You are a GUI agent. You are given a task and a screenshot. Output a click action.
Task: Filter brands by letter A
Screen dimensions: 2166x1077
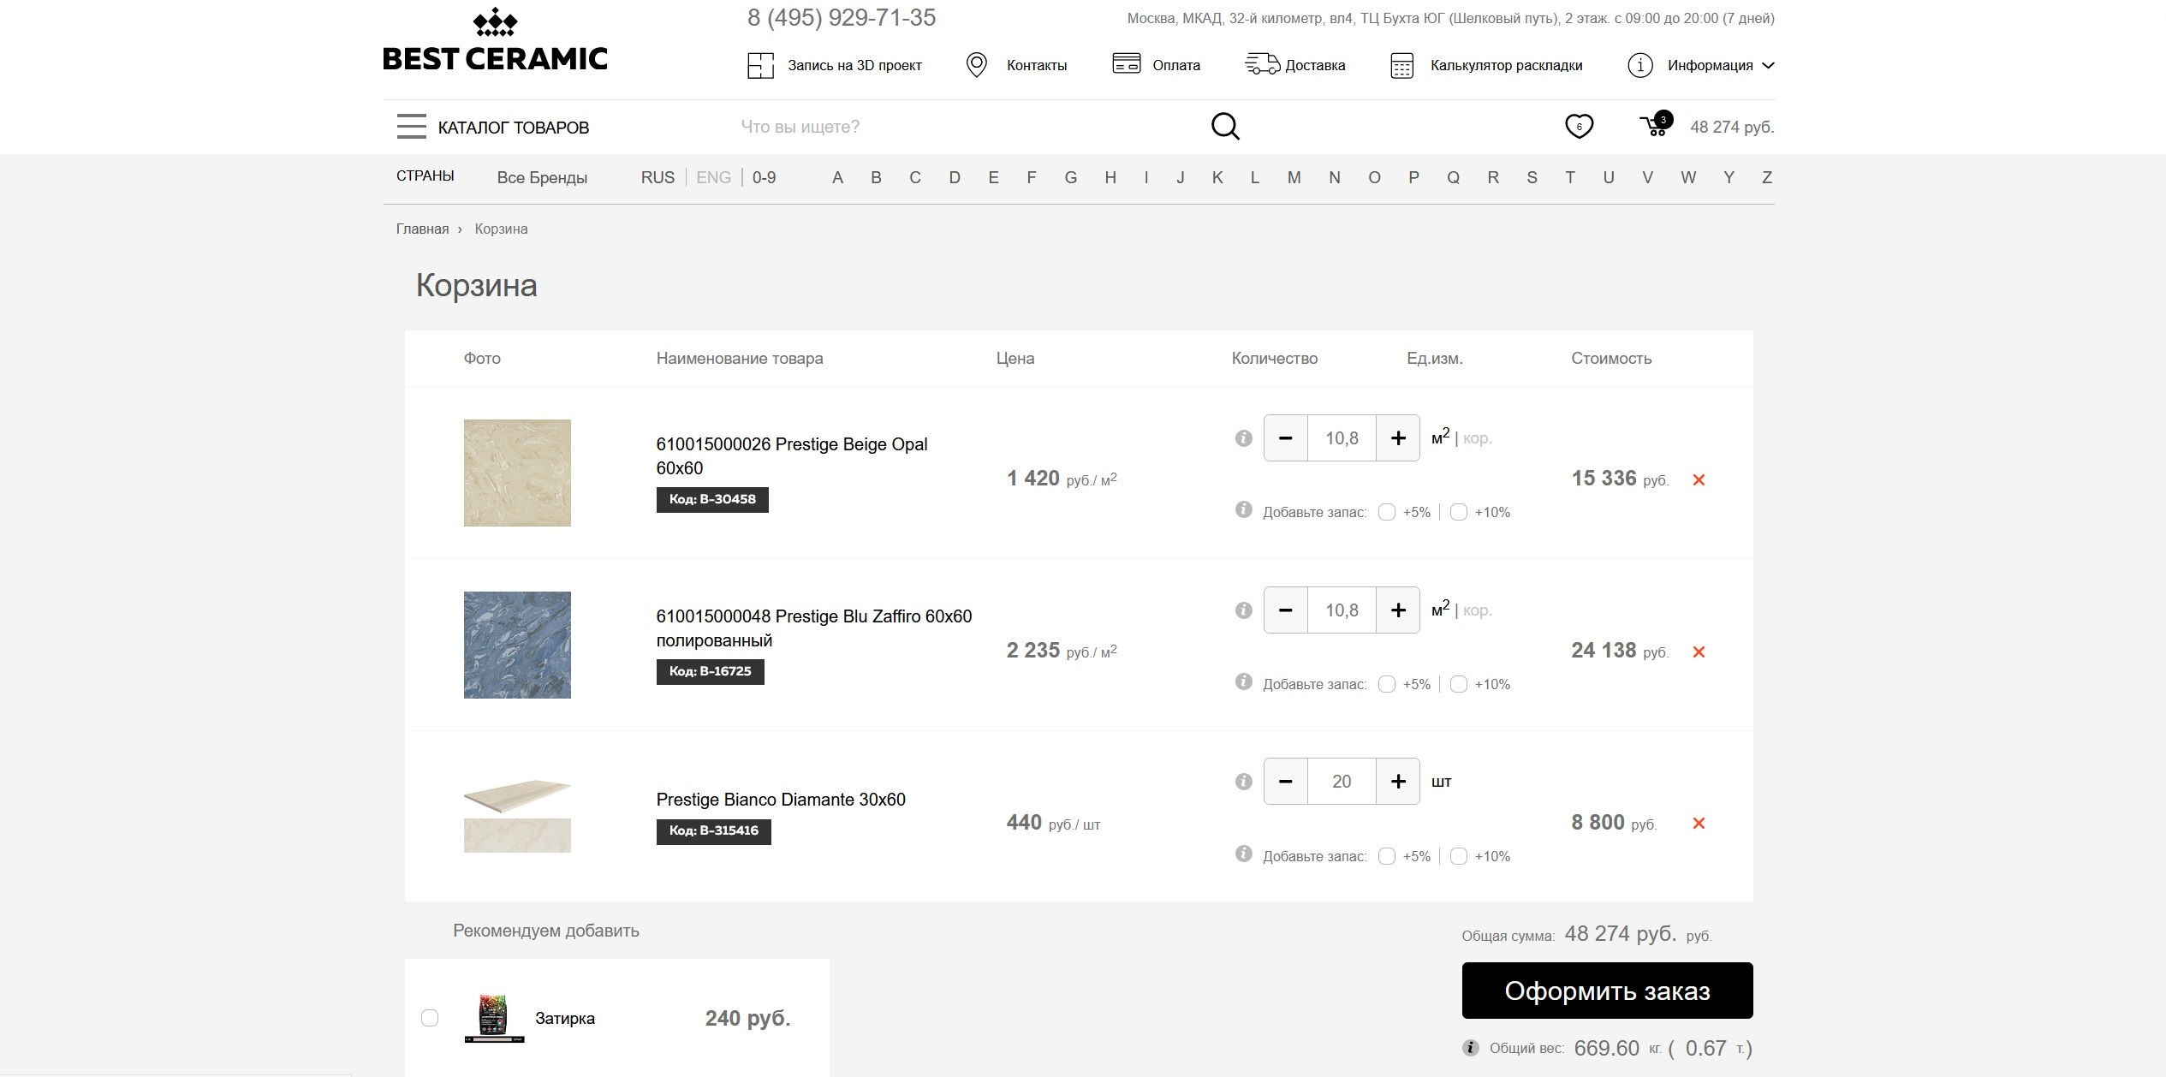pos(837,177)
